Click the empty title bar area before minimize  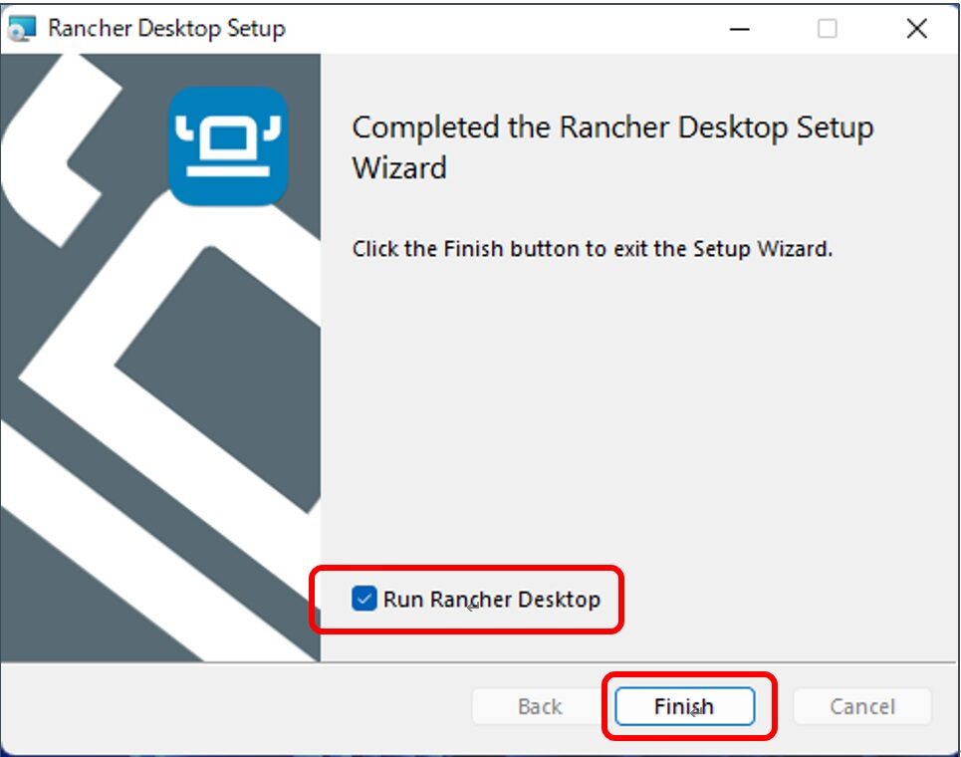coord(503,28)
